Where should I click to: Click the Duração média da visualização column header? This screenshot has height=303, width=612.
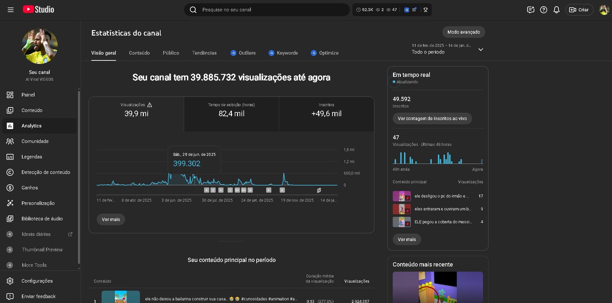320,279
